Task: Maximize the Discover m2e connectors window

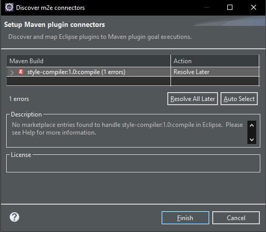Action: click(x=230, y=7)
